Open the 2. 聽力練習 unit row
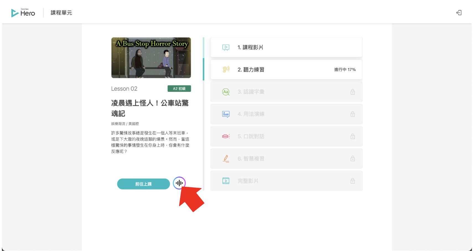473x251 pixels. click(x=286, y=70)
